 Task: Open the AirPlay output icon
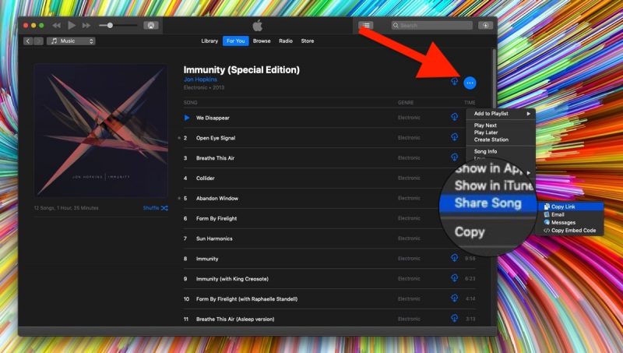coord(151,26)
